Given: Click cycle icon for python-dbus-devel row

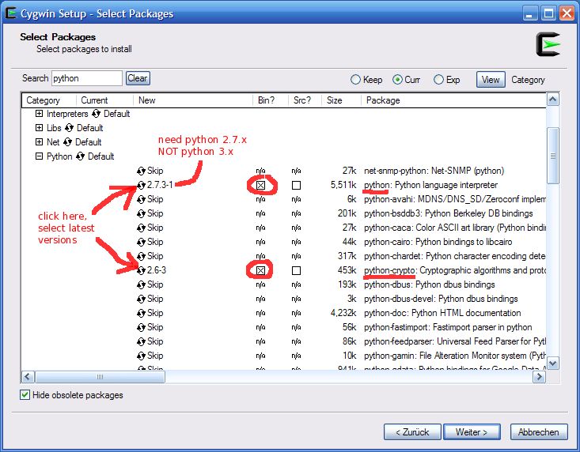Looking at the screenshot, I should pos(141,299).
